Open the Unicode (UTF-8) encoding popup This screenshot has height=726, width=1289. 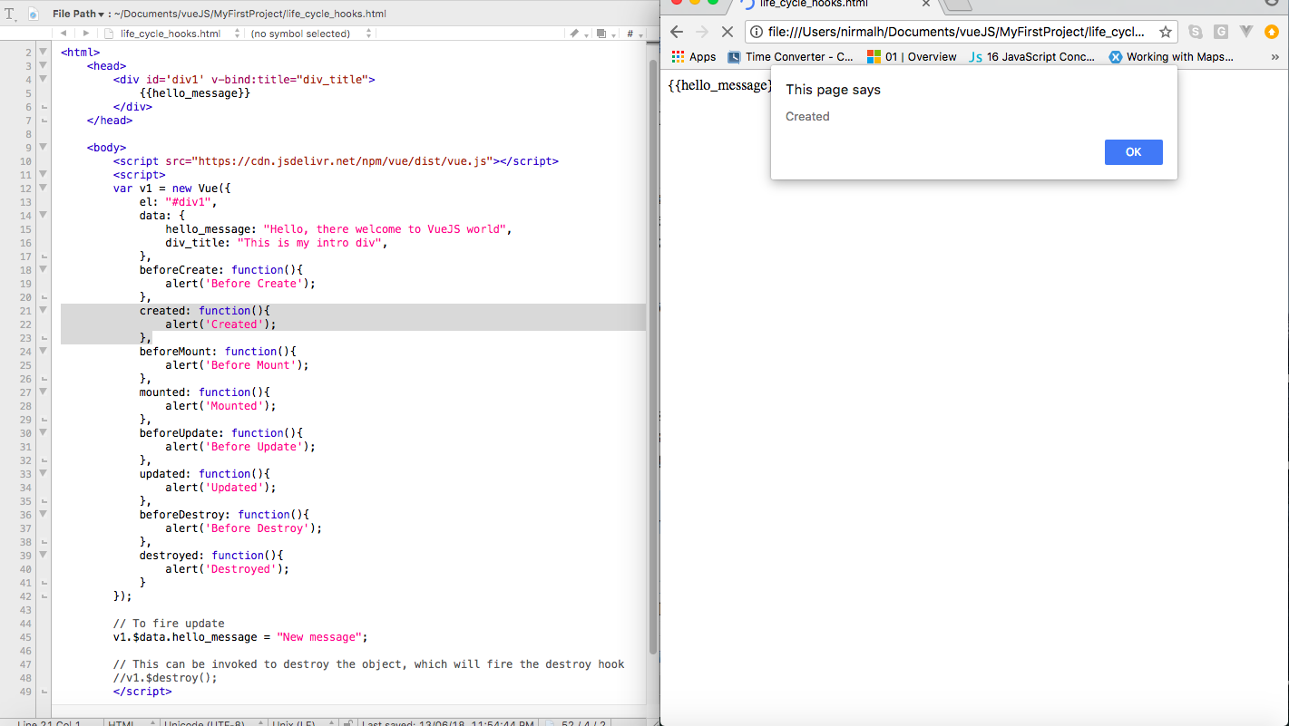pos(214,723)
